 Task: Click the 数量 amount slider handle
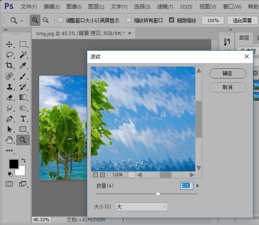click(x=158, y=193)
